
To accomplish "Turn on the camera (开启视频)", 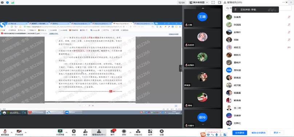I will (x=19, y=133).
